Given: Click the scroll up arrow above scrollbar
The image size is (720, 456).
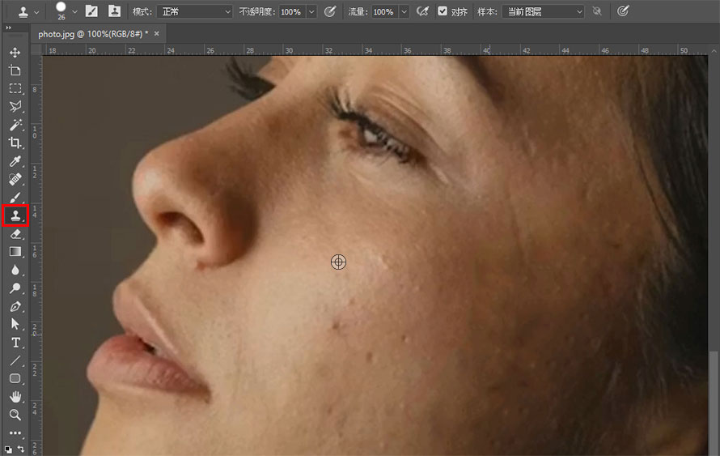Looking at the screenshot, I should click(714, 50).
